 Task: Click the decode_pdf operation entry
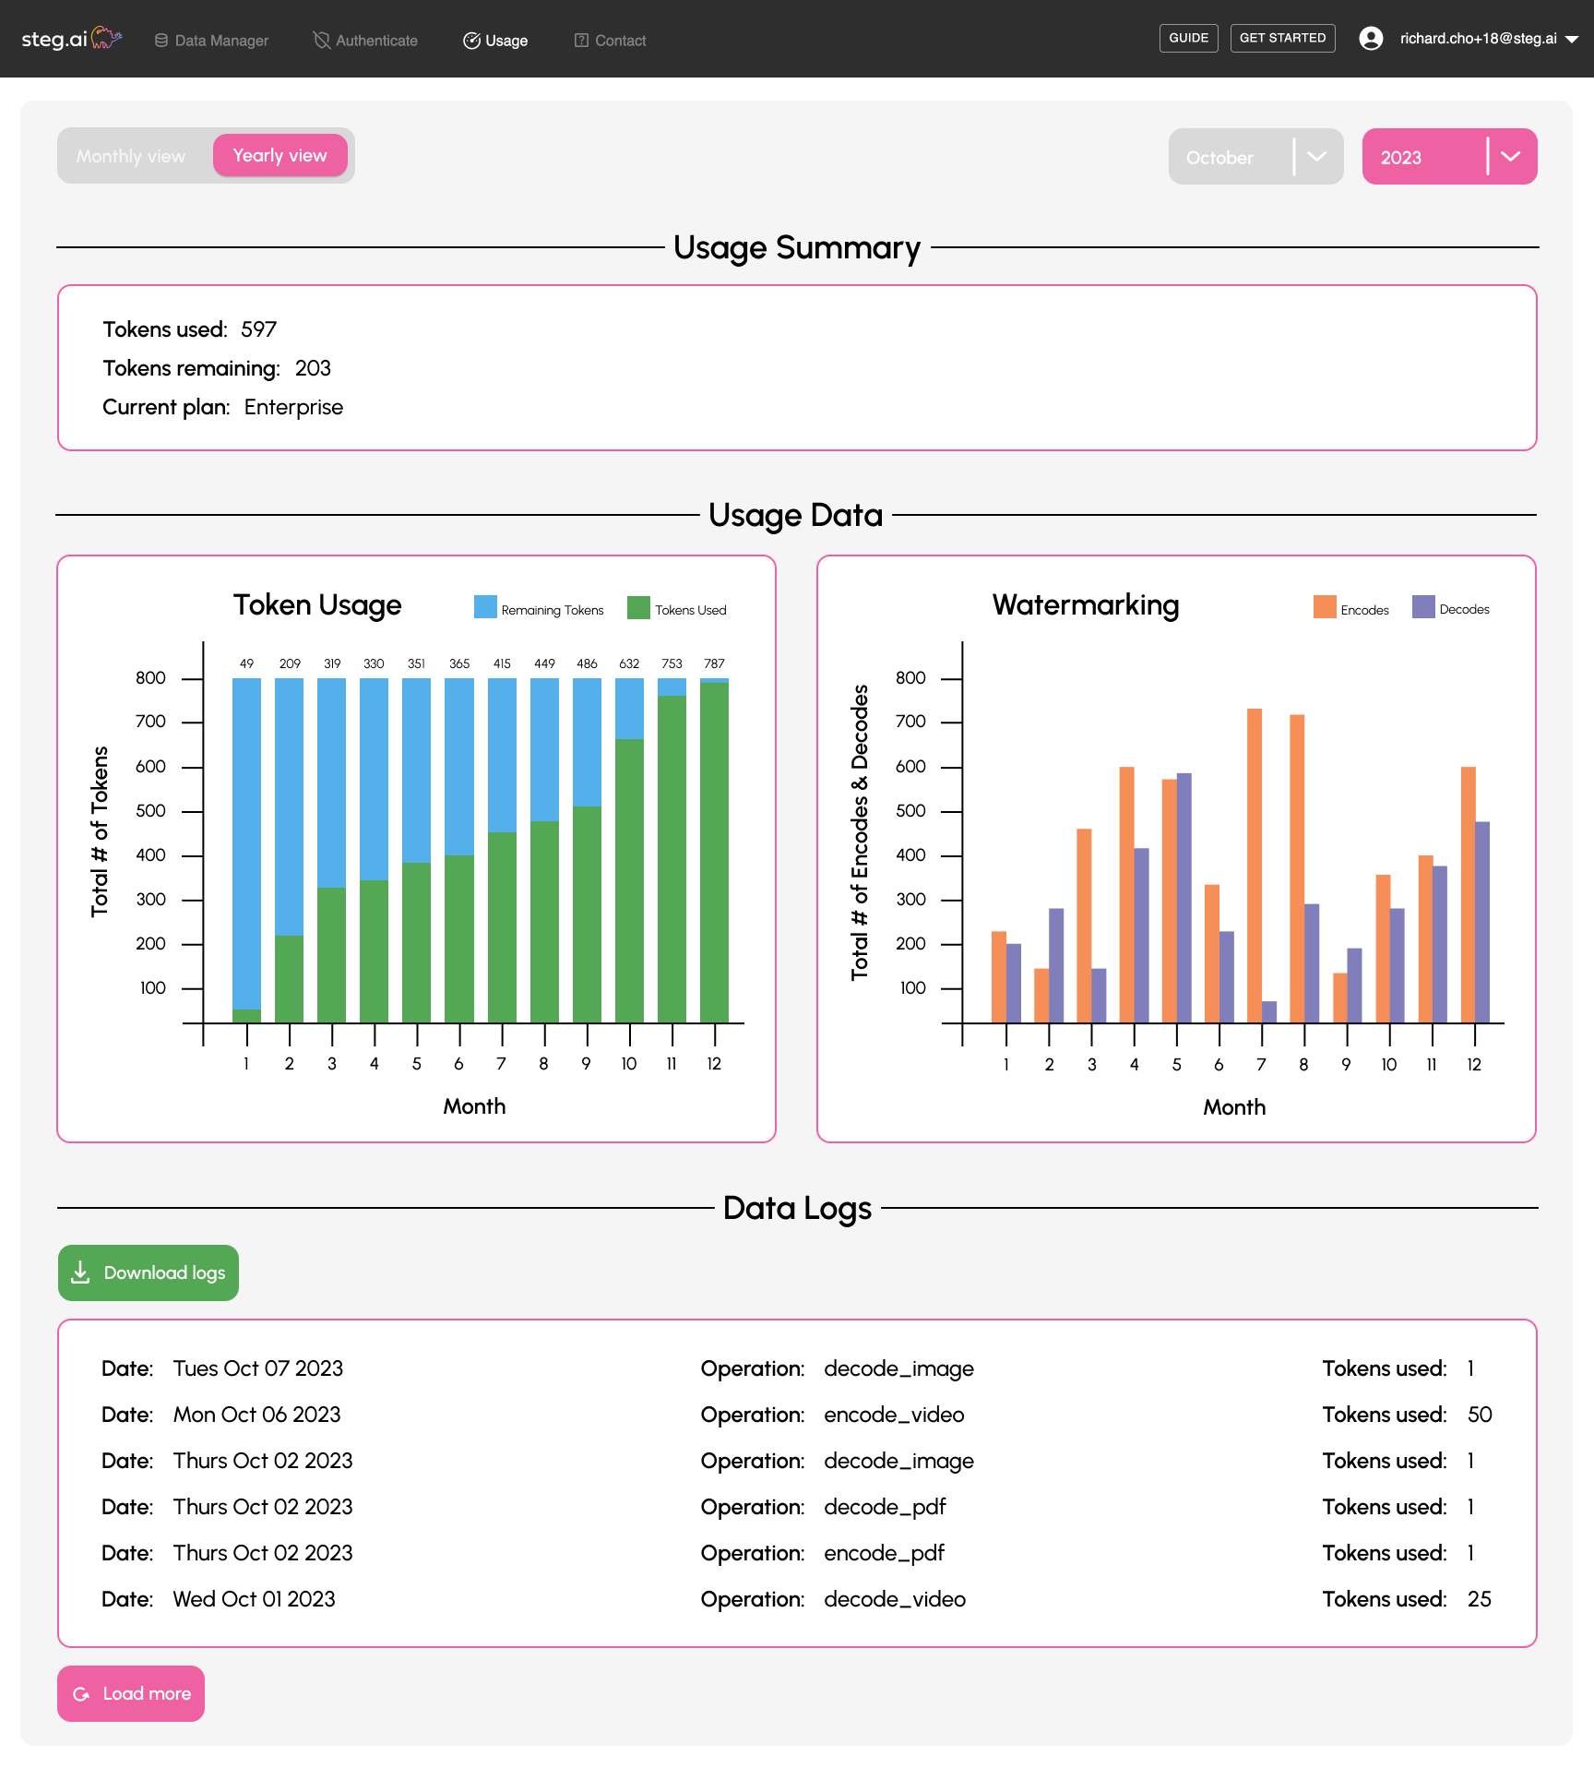pos(885,1507)
